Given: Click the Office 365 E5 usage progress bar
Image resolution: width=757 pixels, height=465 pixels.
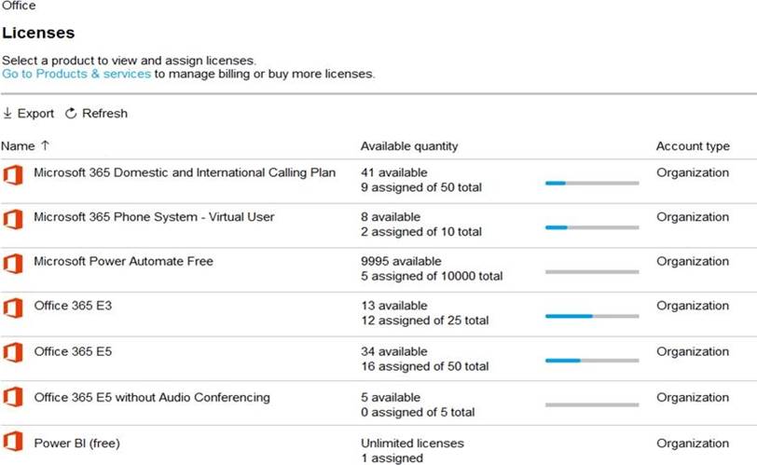Looking at the screenshot, I should 592,361.
